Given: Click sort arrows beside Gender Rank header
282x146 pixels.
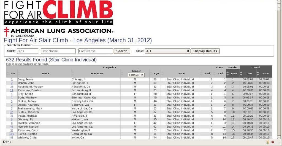Looking at the screenshot, I should [x=227, y=74].
